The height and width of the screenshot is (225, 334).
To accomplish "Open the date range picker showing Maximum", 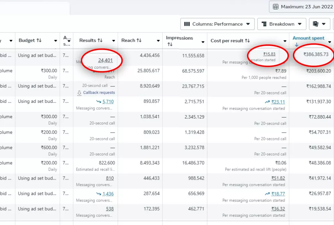I will 303,7.
